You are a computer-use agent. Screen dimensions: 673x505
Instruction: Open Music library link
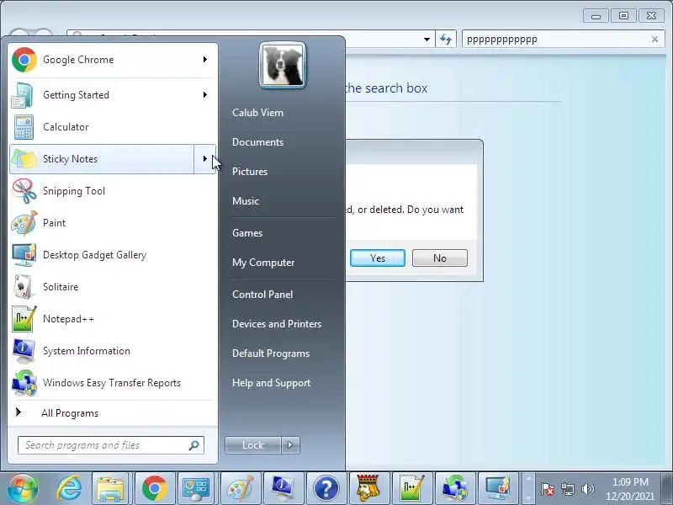coord(246,201)
